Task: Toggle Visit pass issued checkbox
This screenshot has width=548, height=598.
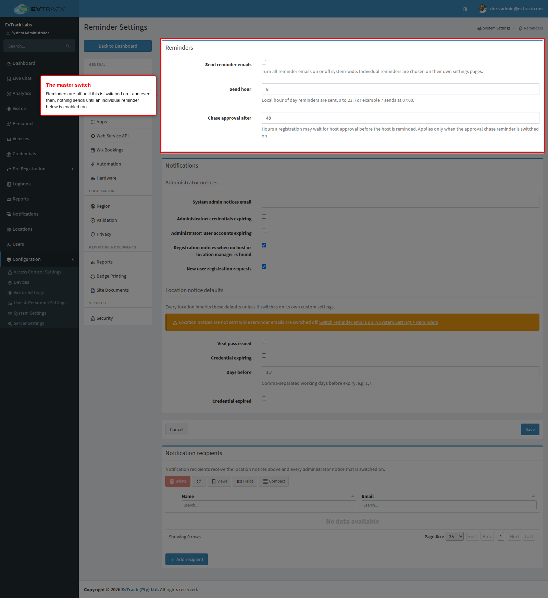Action: coord(264,341)
